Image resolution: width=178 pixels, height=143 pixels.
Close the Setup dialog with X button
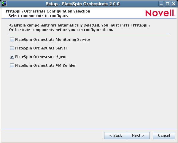click(x=174, y=4)
